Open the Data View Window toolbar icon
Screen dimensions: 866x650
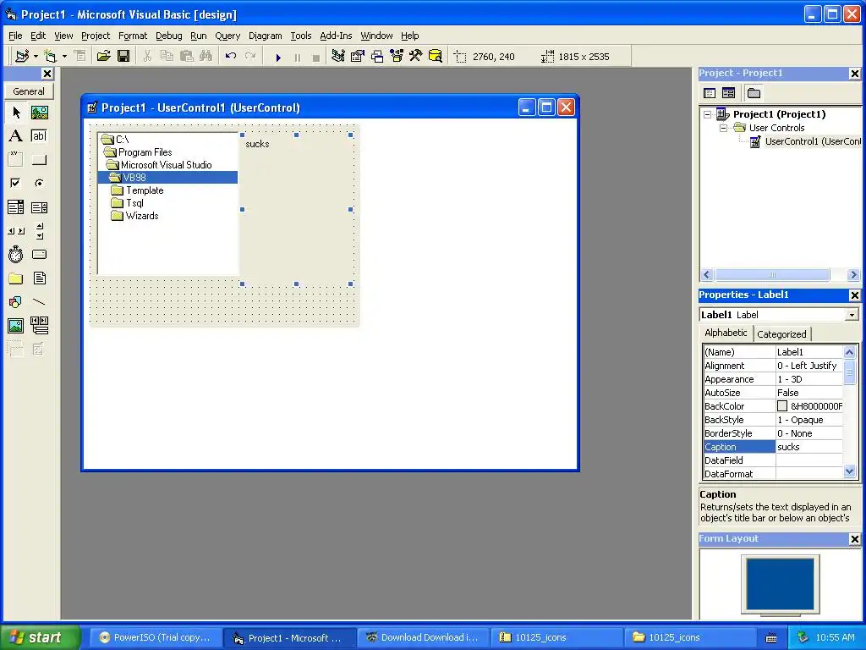tap(436, 57)
